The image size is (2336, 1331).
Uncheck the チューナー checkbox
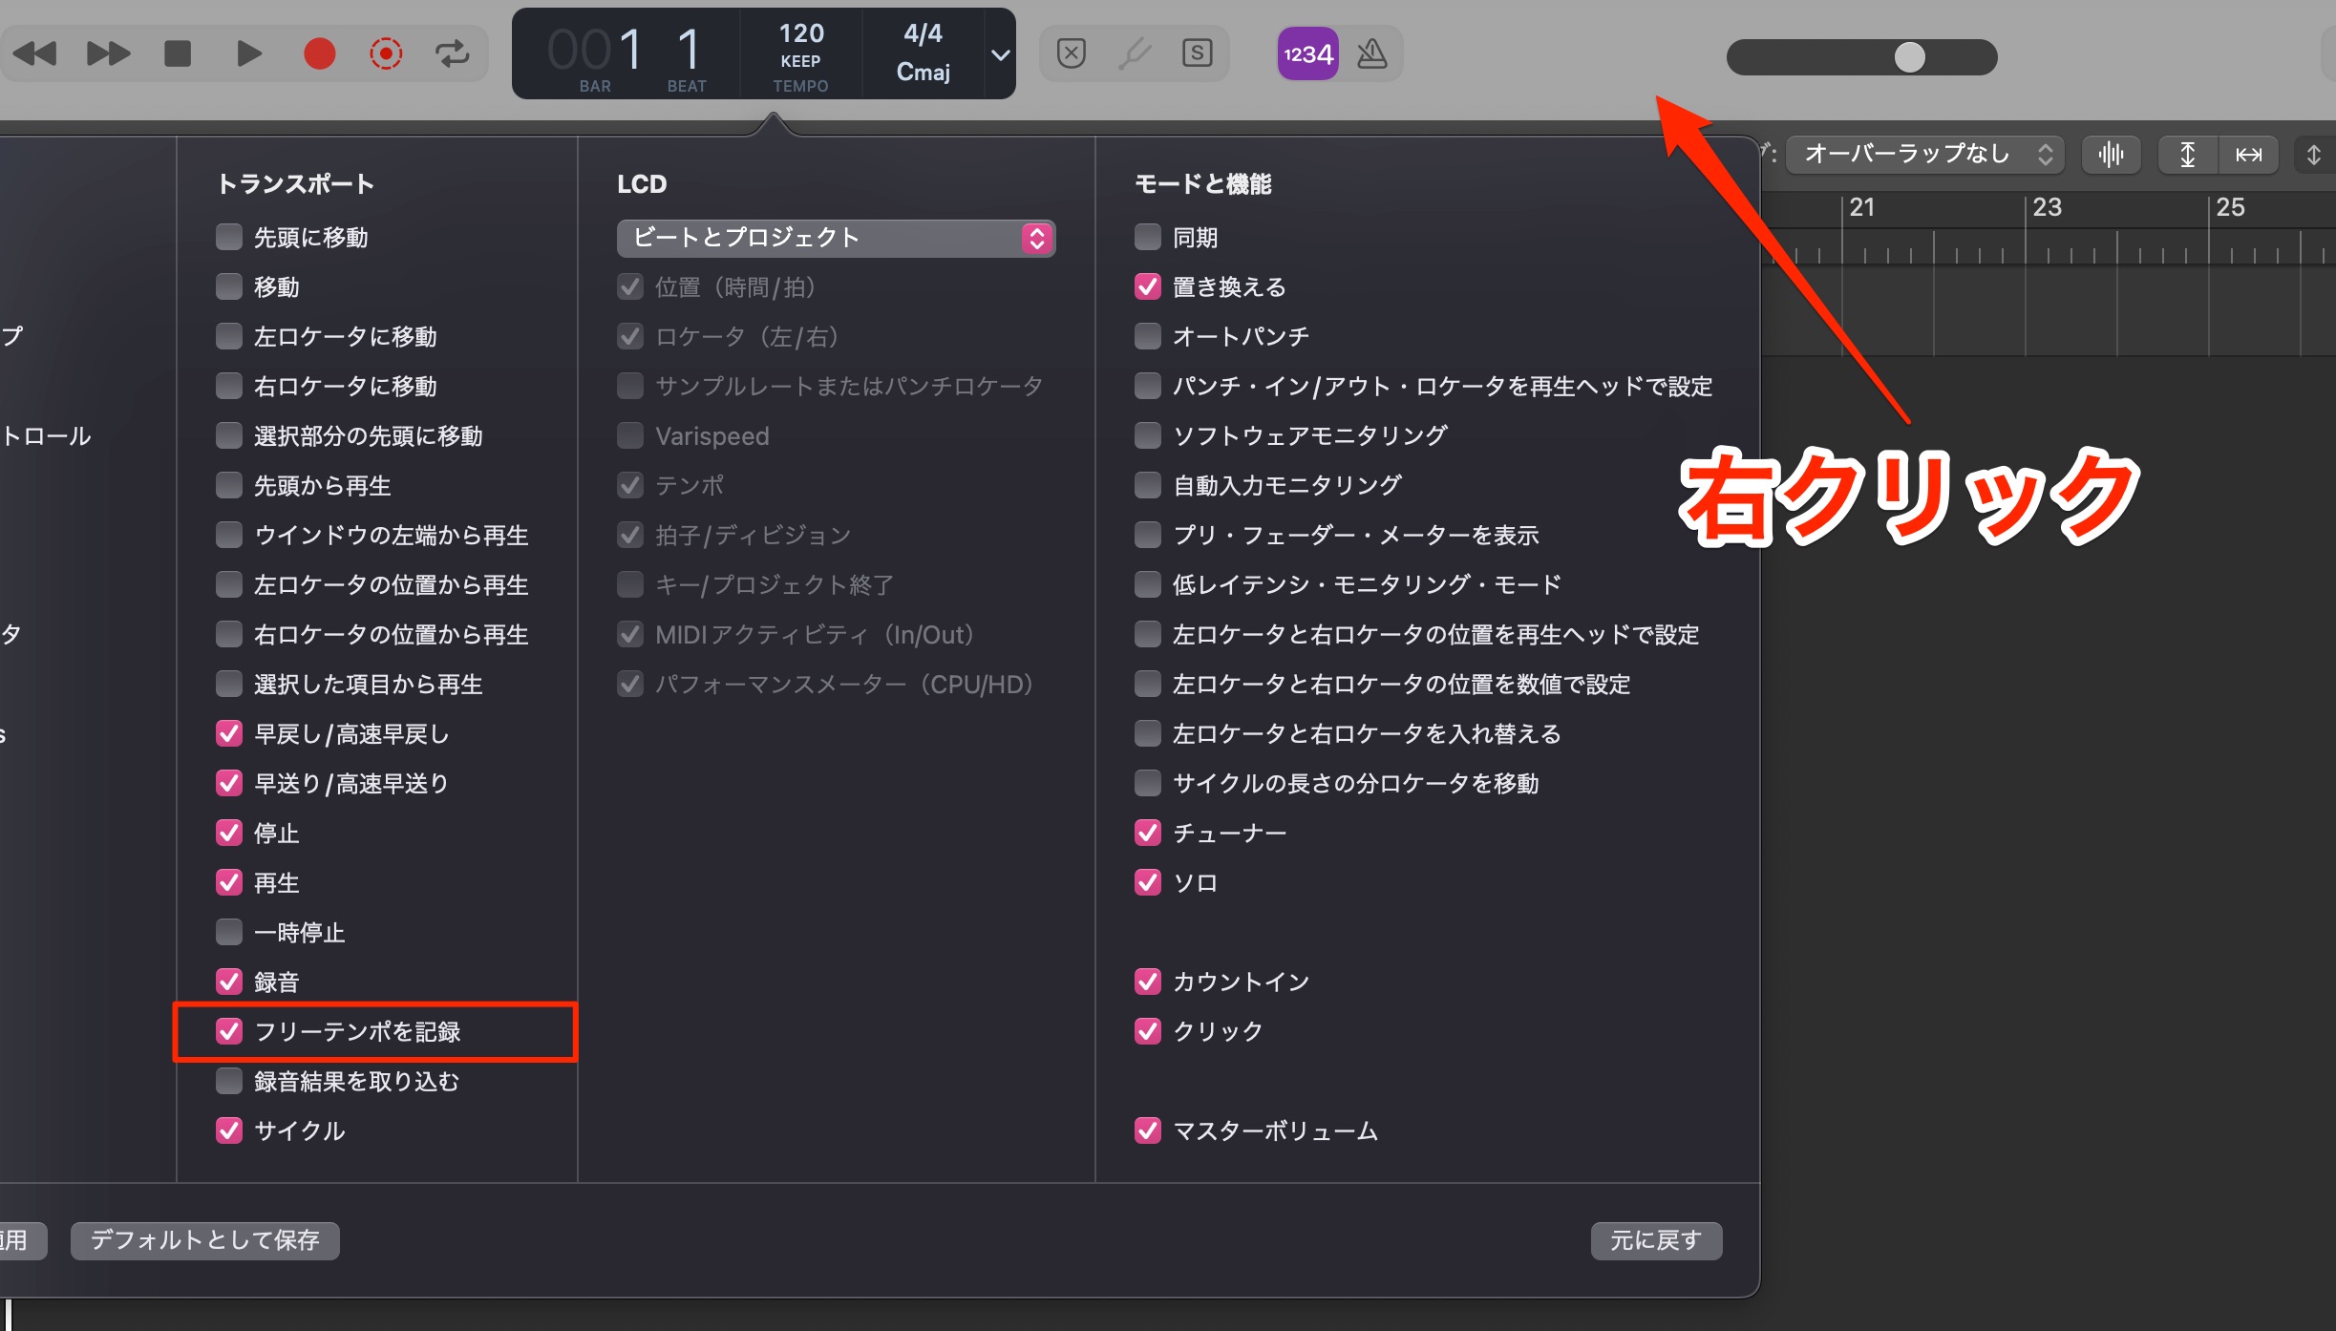(1148, 833)
